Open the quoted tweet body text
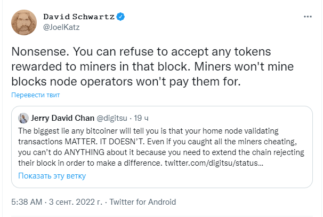Screen dimensions: 323x217 (161, 147)
